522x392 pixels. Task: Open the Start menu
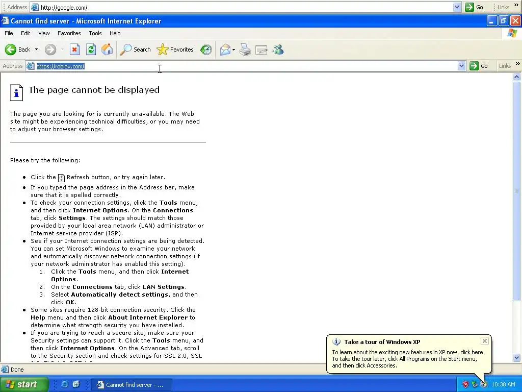point(24,384)
